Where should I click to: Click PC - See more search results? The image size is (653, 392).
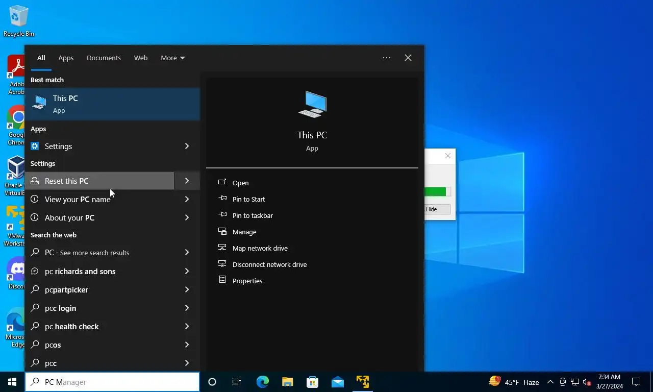click(99, 252)
